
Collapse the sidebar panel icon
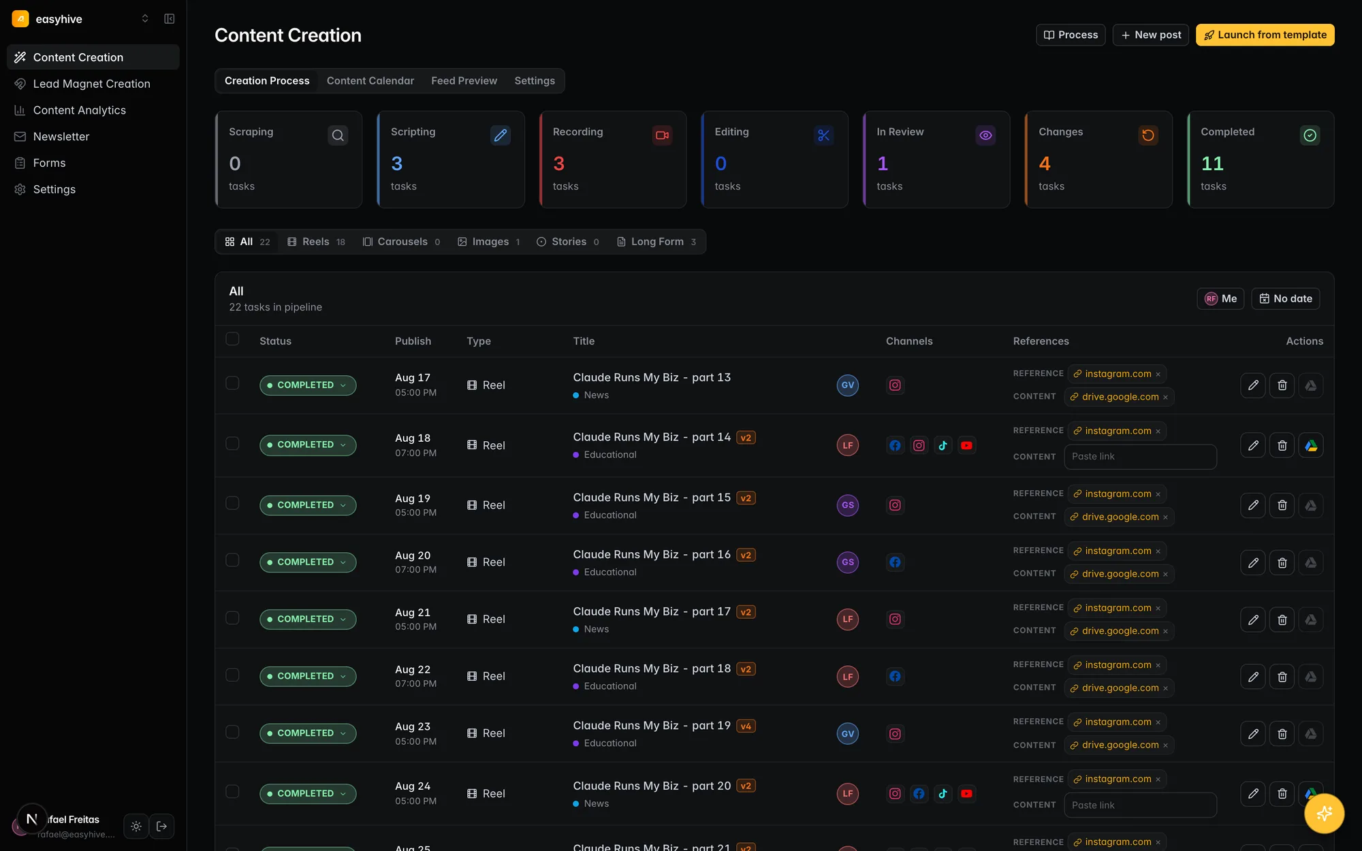tap(170, 19)
